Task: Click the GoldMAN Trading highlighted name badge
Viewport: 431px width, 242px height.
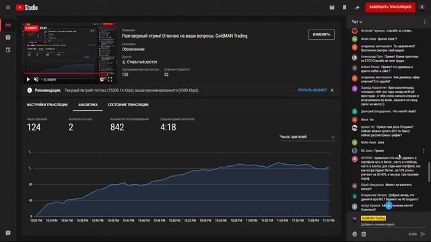Action: tap(373, 218)
